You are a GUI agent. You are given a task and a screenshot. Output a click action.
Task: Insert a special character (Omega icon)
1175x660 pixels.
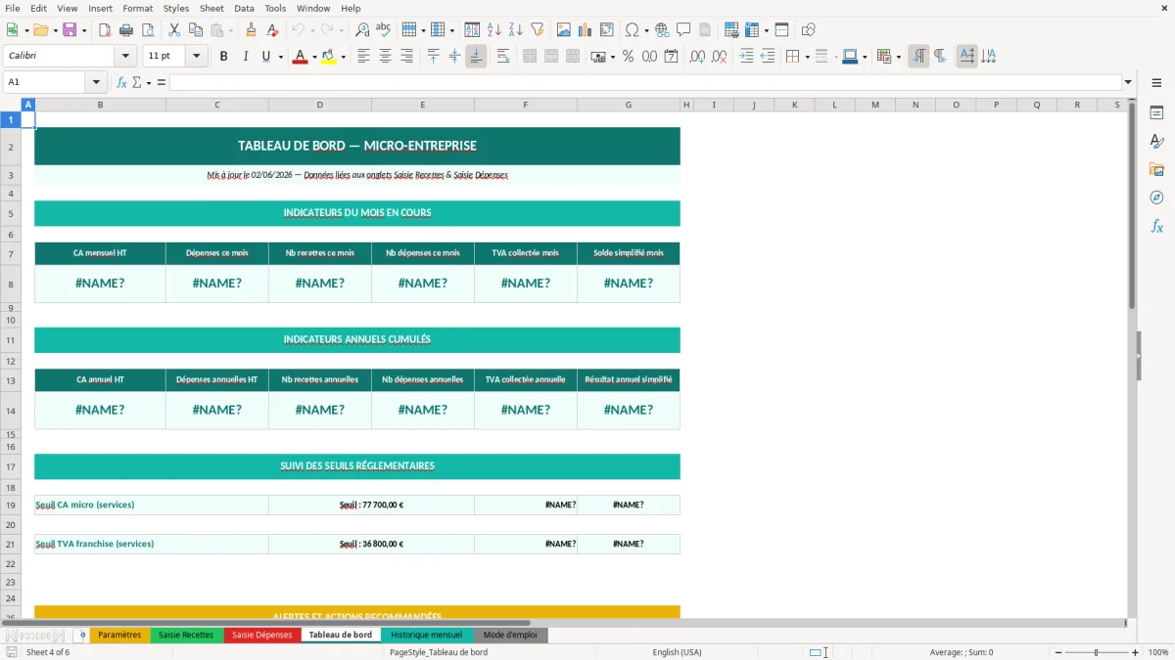coord(632,30)
